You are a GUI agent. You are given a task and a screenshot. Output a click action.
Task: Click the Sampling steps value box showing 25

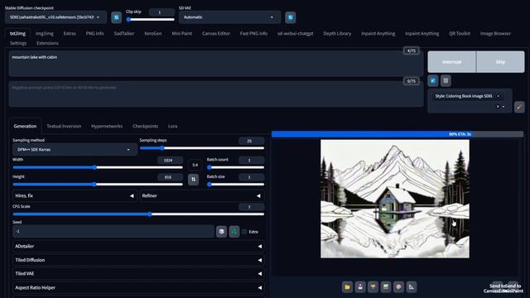tap(251, 141)
